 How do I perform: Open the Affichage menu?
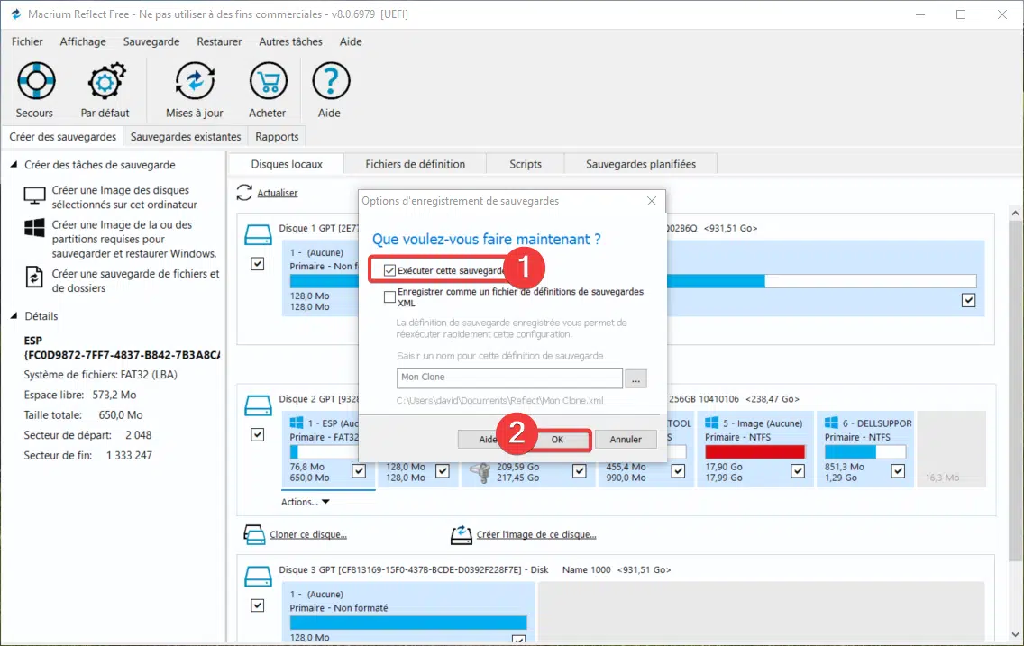tap(83, 41)
